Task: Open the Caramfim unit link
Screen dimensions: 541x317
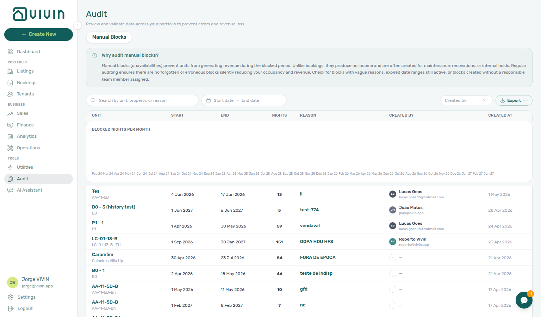Action: [102, 255]
